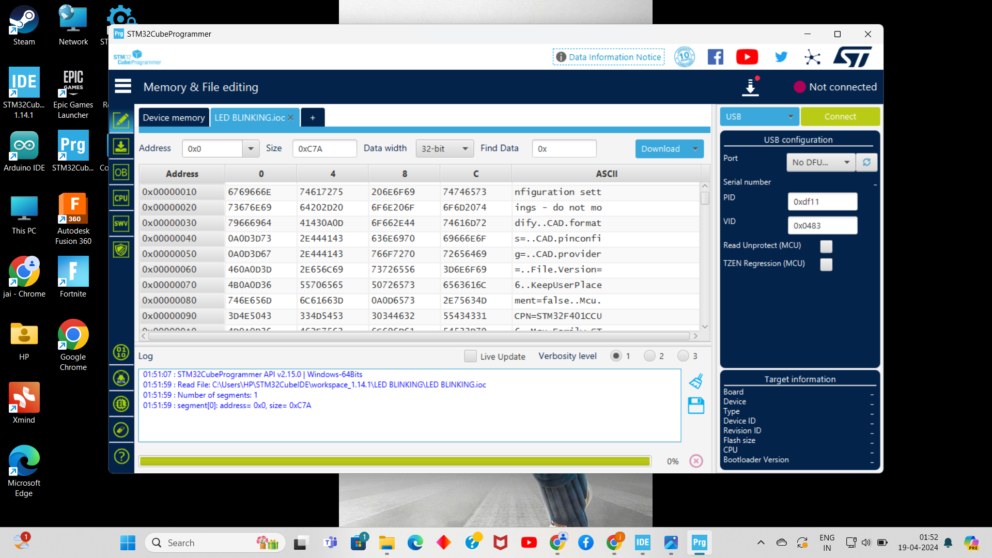Click the taskbar Search box

(215, 542)
